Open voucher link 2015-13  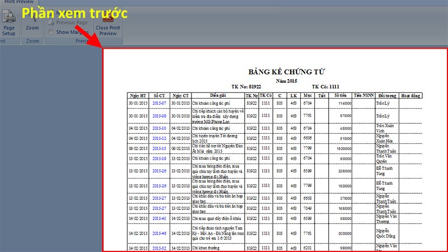(159, 148)
